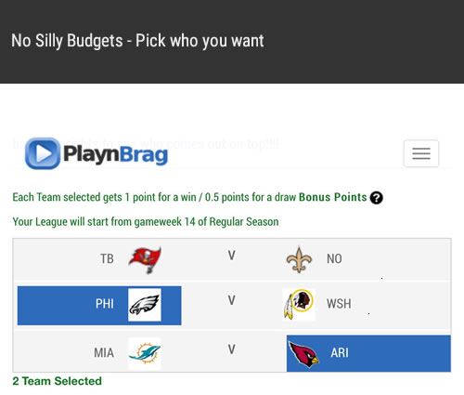Screen dimensions: 464x395
Task: Click the Philadelphia Eagles logo
Action: pos(145,305)
